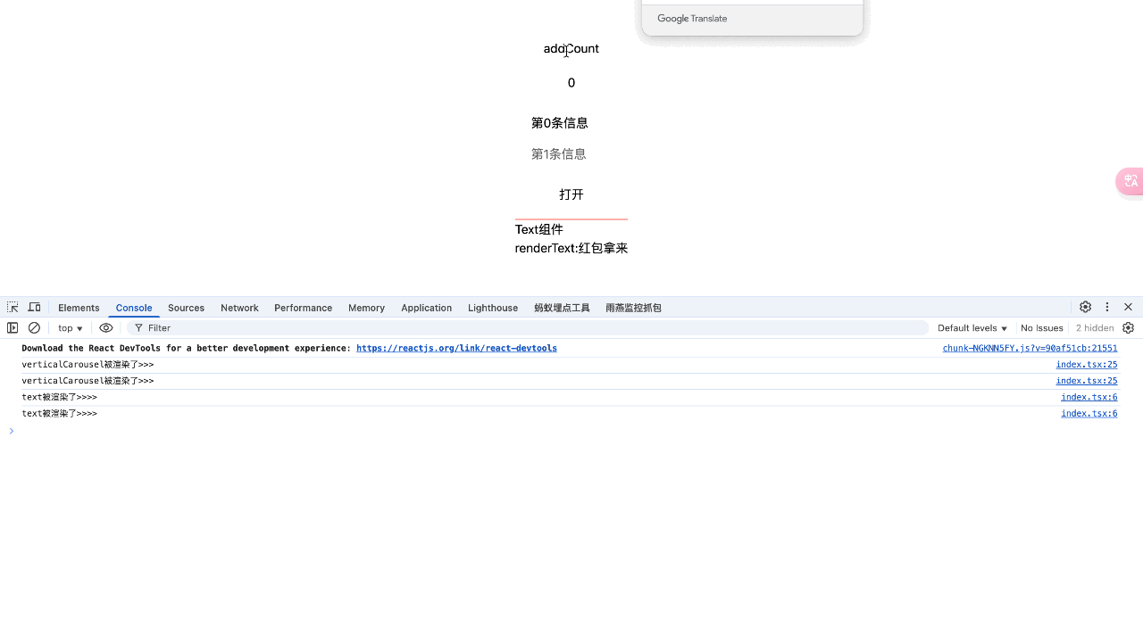The height and width of the screenshot is (619, 1143).
Task: Expand the console prompt arrow
Action: click(x=11, y=430)
